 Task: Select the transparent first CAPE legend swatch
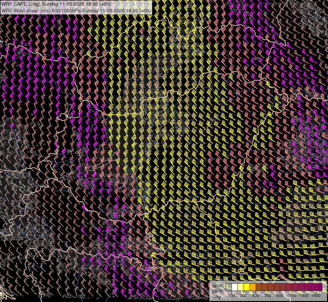pos(228,287)
